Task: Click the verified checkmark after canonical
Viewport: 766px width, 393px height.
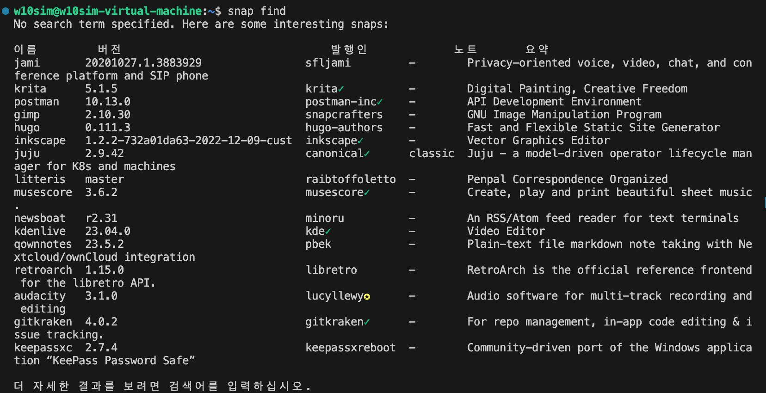Action: [367, 154]
